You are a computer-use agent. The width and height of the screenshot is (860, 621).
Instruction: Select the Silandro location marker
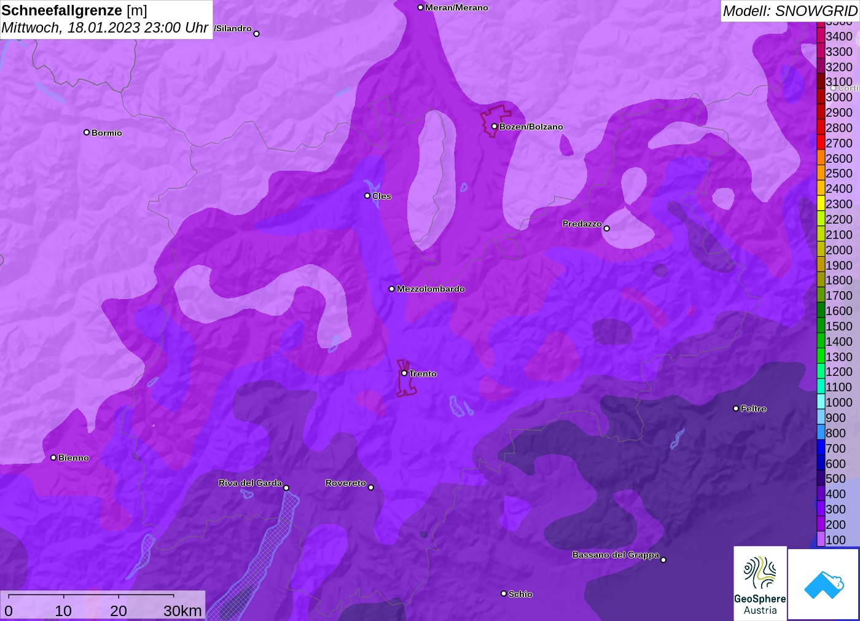[257, 34]
